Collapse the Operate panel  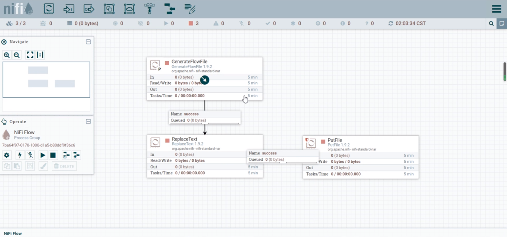[88, 121]
